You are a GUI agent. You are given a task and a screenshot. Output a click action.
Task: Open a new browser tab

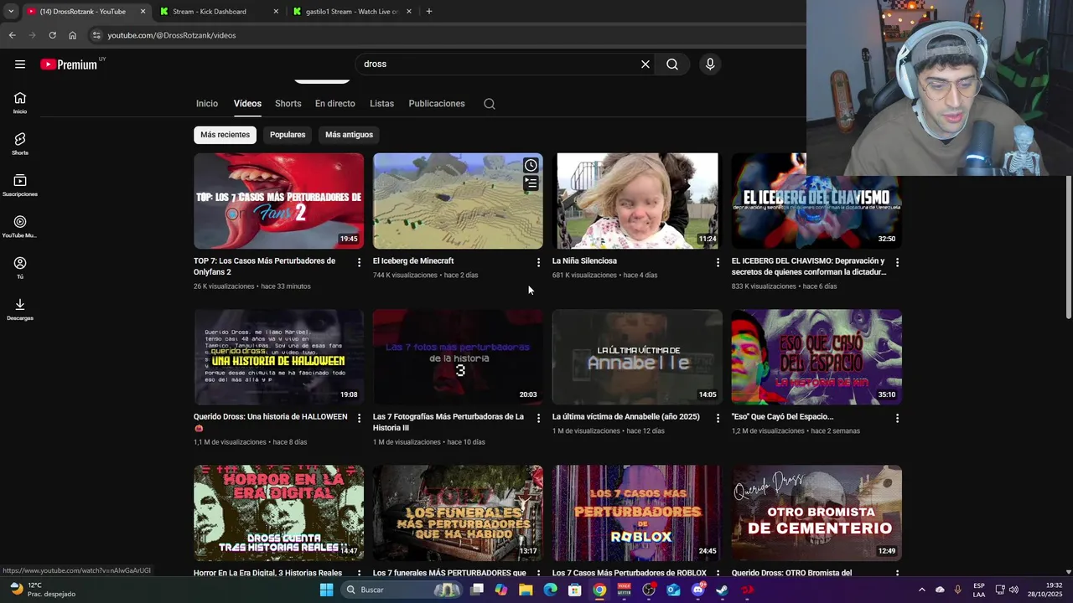click(x=429, y=12)
